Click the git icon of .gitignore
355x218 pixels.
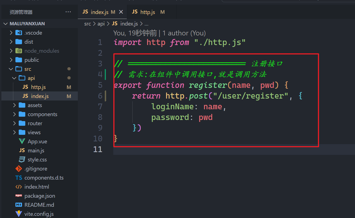coord(19,169)
